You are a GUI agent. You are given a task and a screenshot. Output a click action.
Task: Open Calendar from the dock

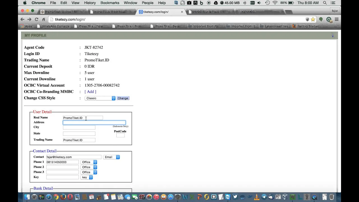coord(91,197)
